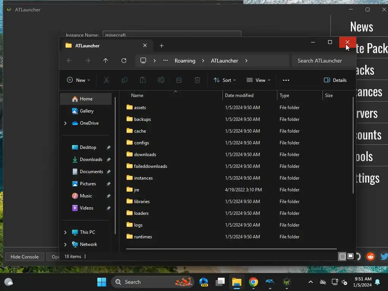
Task: Open the See more ellipsis menu
Action: point(286,80)
